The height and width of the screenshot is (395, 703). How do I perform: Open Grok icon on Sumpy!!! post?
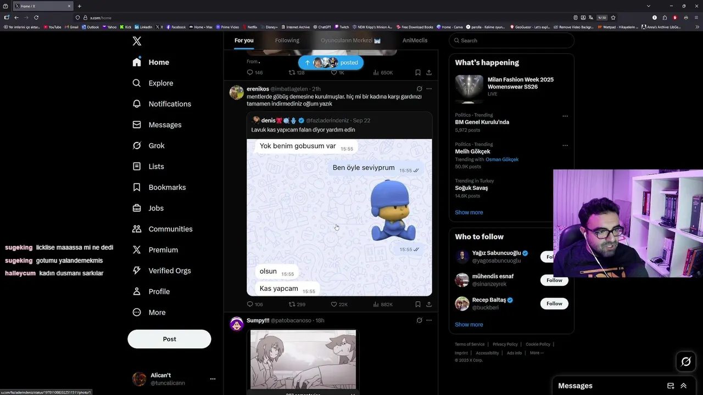[x=419, y=320]
